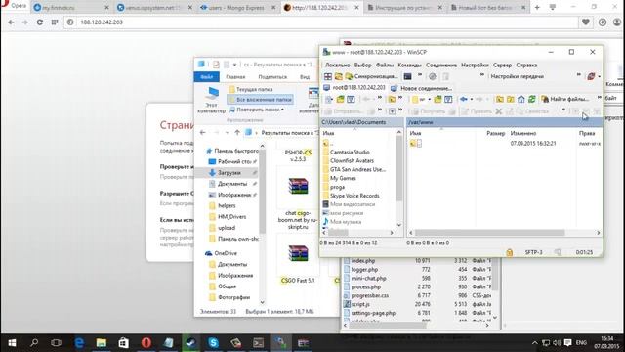
Task: Open local panel open-directory folder icon
Action: pyautogui.click(x=340, y=99)
